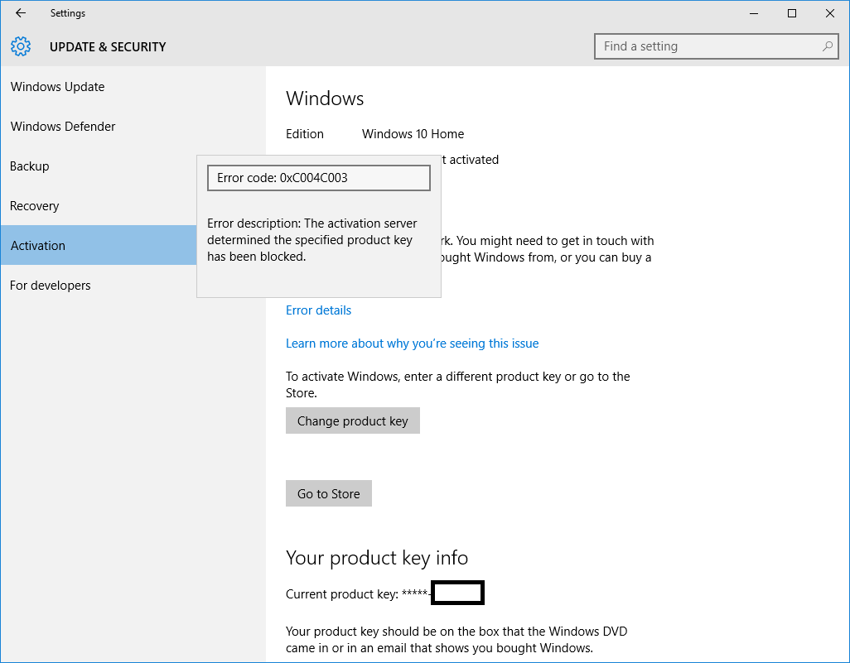This screenshot has height=663, width=850.
Task: Open the Recovery page
Action: (35, 206)
